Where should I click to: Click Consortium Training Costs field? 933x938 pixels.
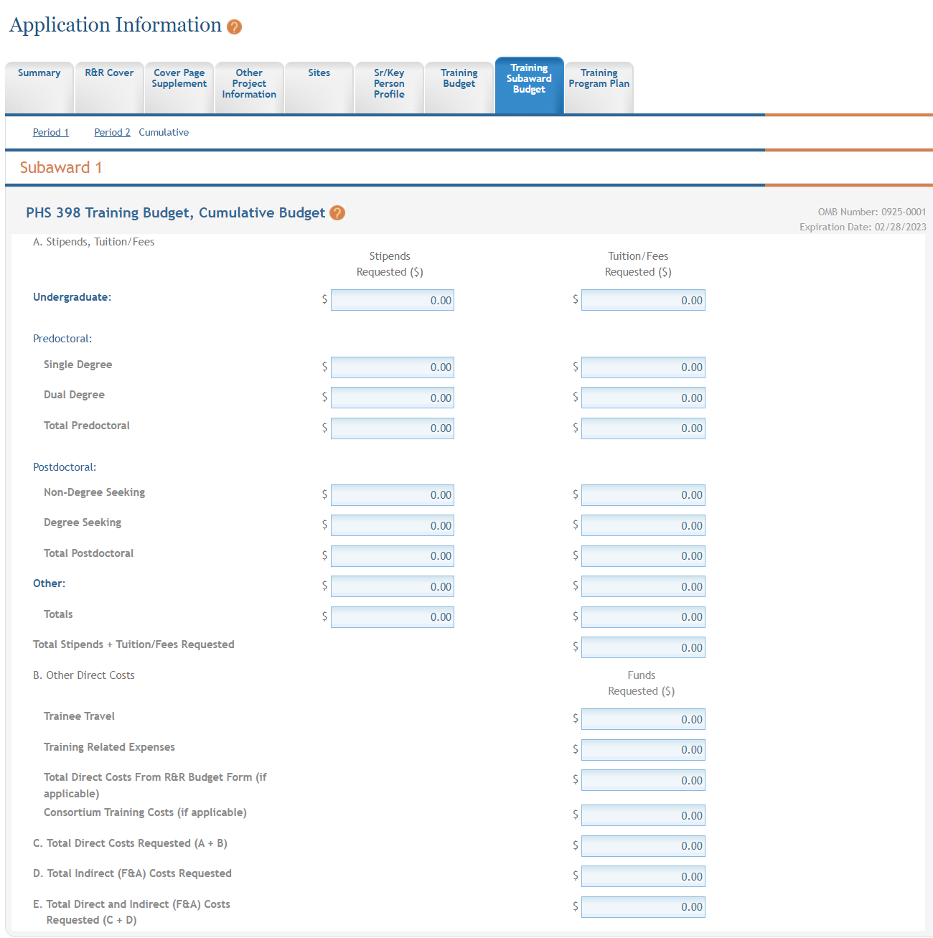click(x=643, y=815)
